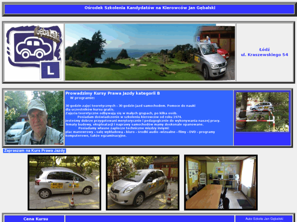Click the line '30 godzin zajęć teoretycznych'

coord(90,106)
